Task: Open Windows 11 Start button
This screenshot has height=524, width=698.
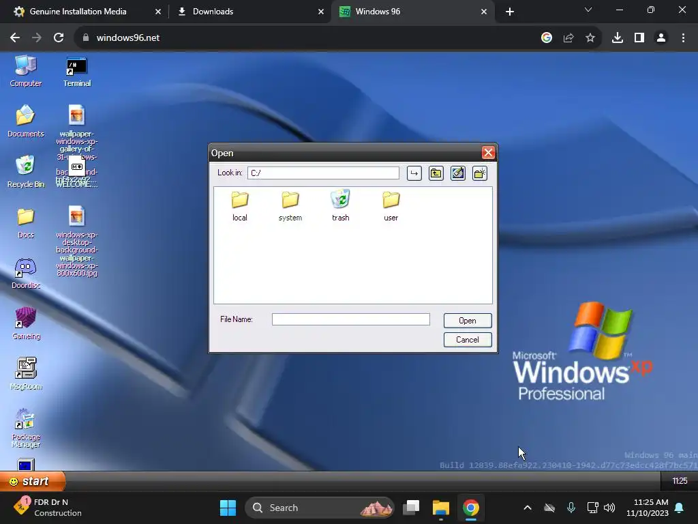Action: click(x=228, y=508)
